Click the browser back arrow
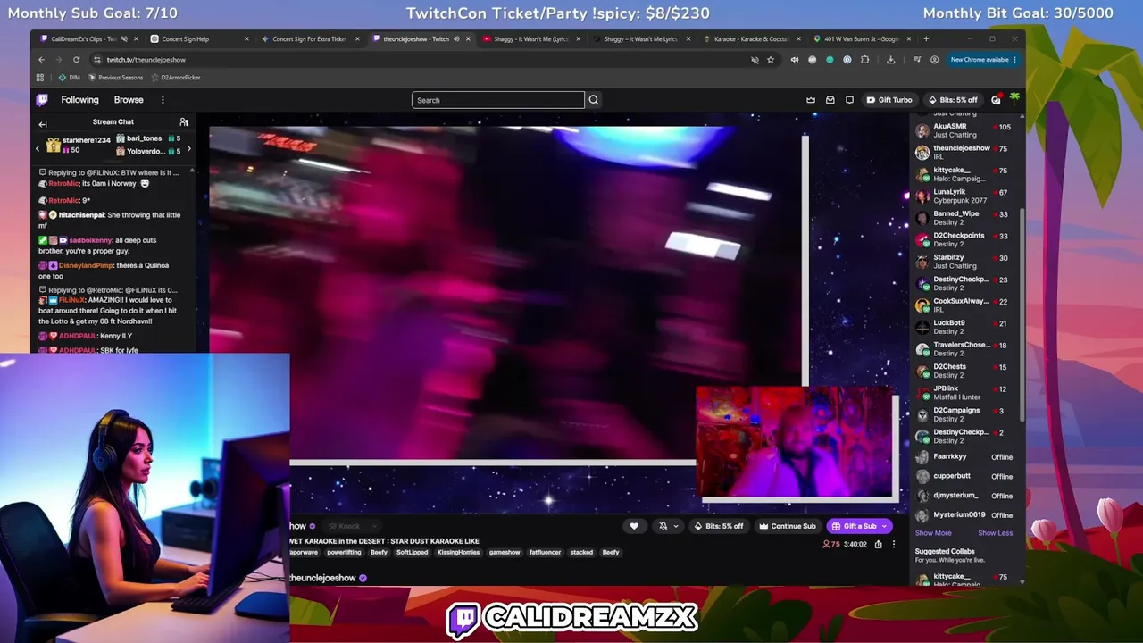The height and width of the screenshot is (643, 1143). coord(41,60)
